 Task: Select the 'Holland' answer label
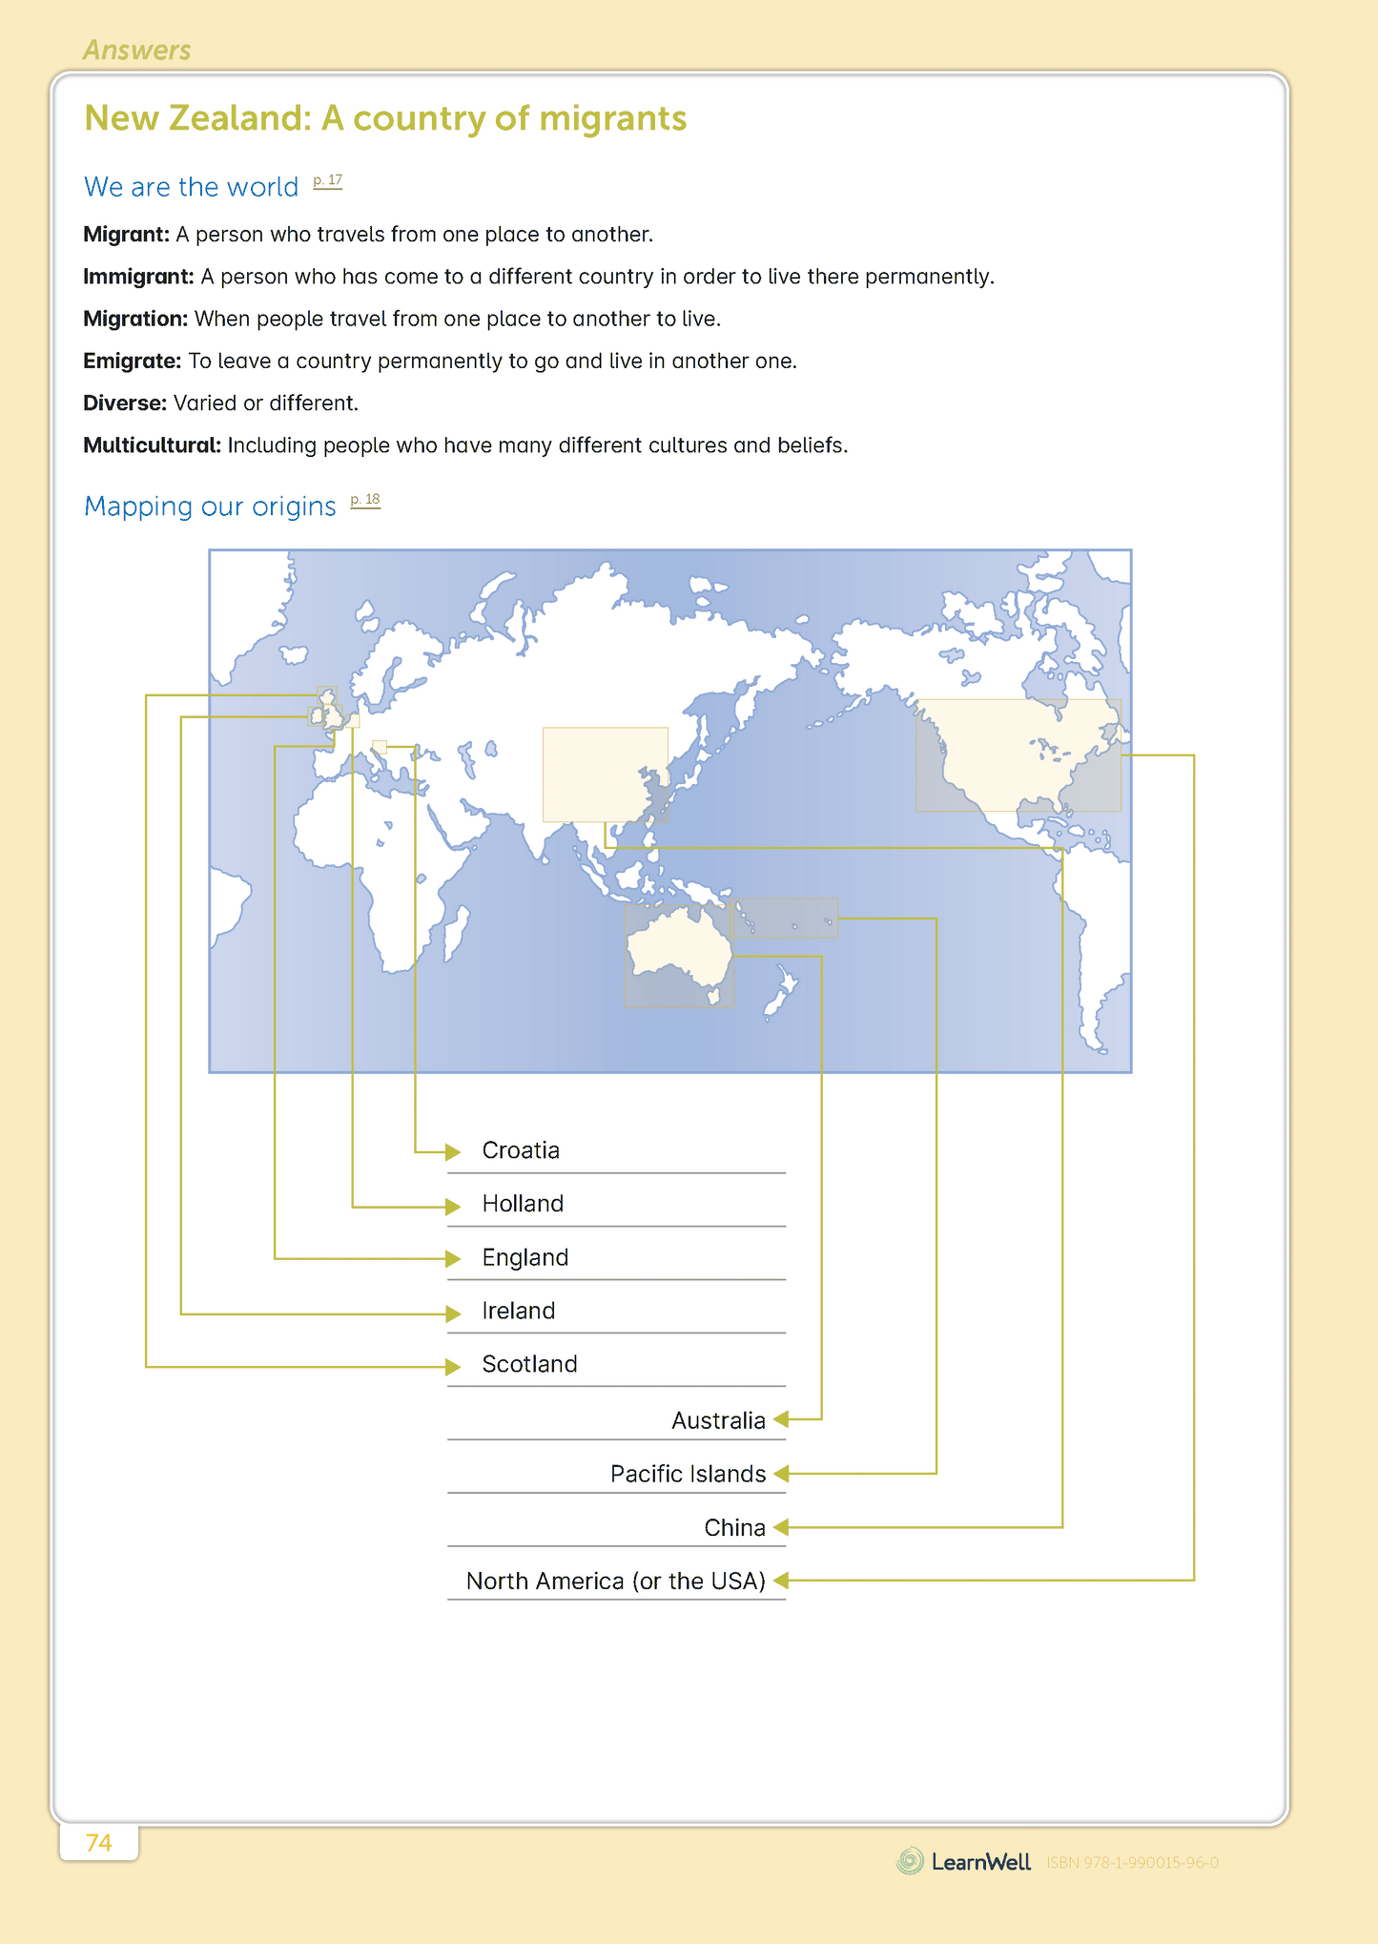point(523,1204)
